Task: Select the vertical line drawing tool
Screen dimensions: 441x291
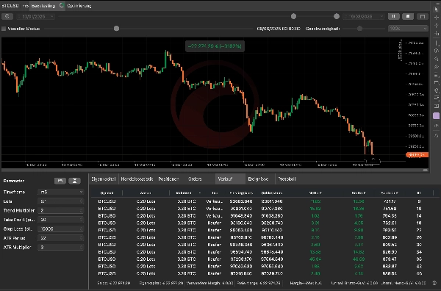Action: [x=436, y=43]
